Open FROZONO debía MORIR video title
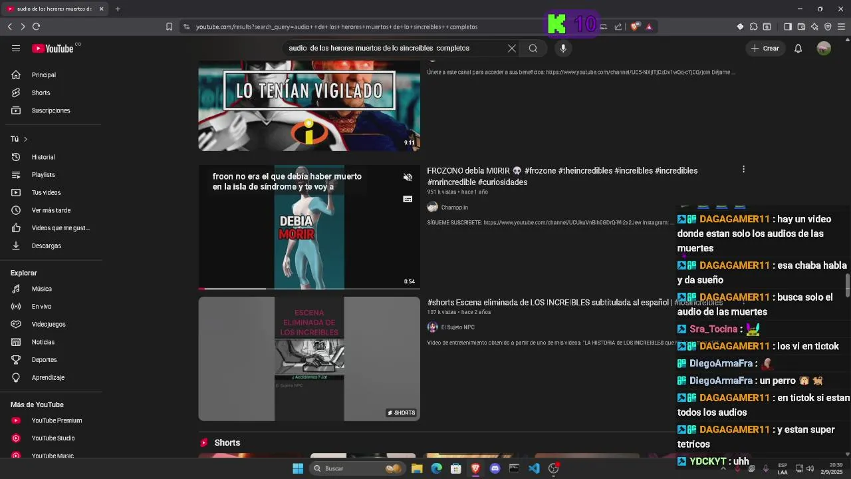851x479 pixels. coord(562,176)
